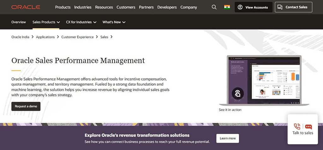Click the touch hand icon on laptop demo
Viewport: 323px width, 150px height.
click(238, 94)
